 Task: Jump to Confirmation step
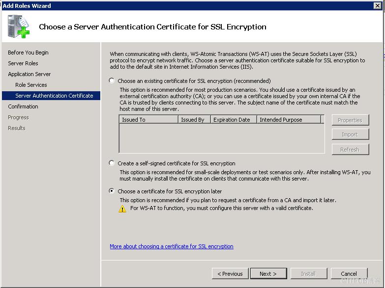pos(23,106)
